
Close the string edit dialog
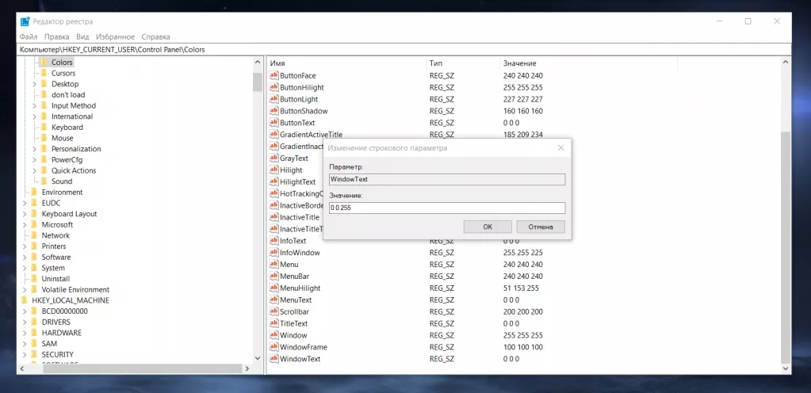coord(560,147)
